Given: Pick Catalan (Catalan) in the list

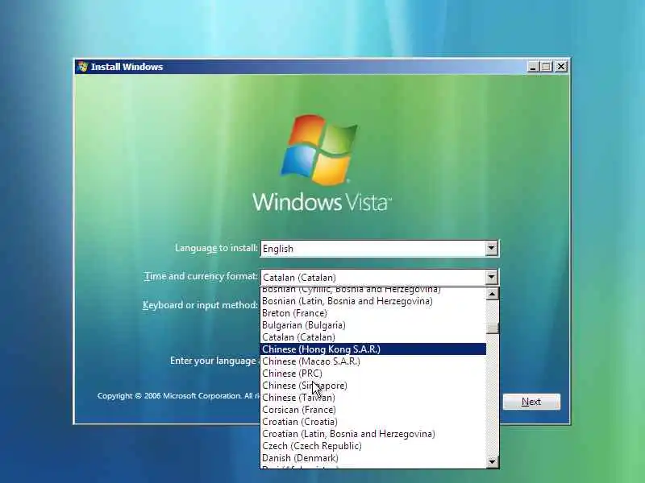Looking at the screenshot, I should (373, 337).
